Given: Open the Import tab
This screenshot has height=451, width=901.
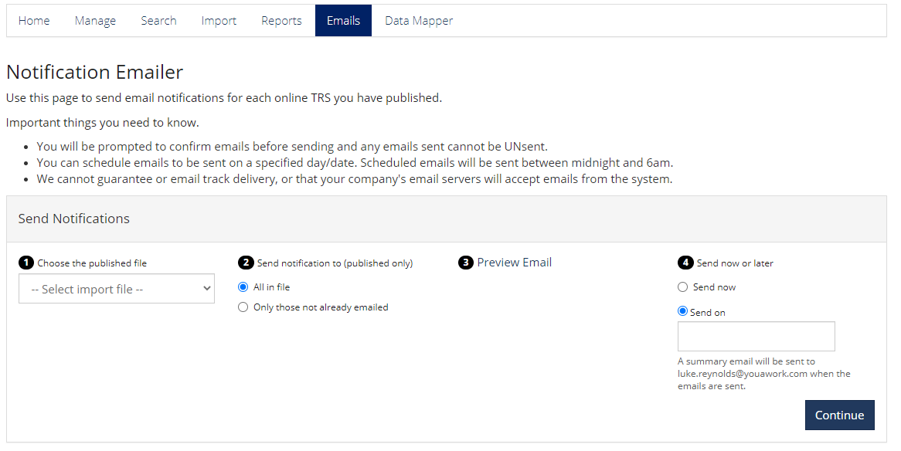Looking at the screenshot, I should (x=219, y=21).
